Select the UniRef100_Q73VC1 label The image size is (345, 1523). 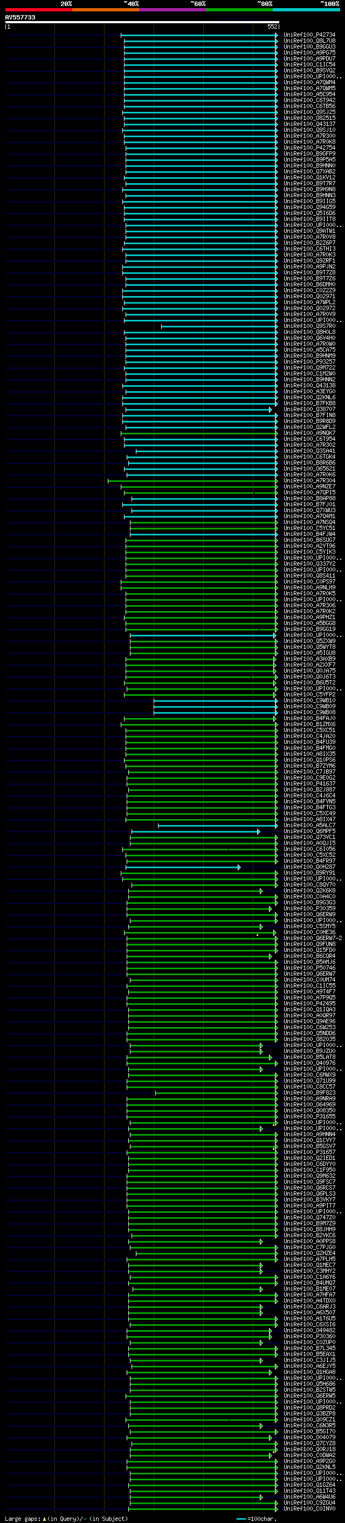click(x=309, y=837)
